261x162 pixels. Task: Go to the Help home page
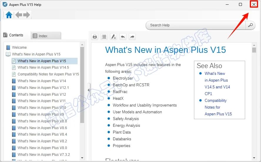pyautogui.click(x=9, y=15)
